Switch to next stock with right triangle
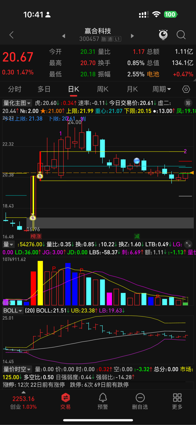Image resolution: width=196 pixels, height=425 pixels. point(132,36)
